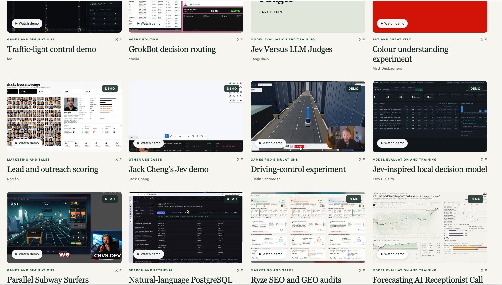Open the Colour understanding experiment title
Viewport: 502px width, 285px height.
pyautogui.click(x=410, y=54)
